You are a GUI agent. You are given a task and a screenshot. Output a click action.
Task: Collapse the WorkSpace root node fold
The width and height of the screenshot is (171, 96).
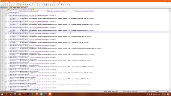pos(6,11)
